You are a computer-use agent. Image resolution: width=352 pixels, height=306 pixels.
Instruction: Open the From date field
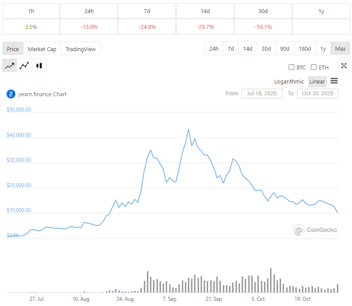(x=262, y=94)
